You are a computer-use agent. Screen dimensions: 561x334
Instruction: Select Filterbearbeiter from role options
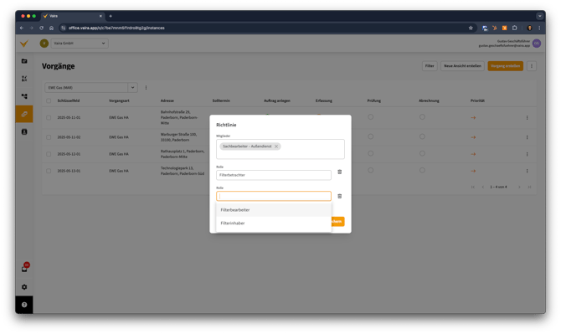click(x=274, y=210)
